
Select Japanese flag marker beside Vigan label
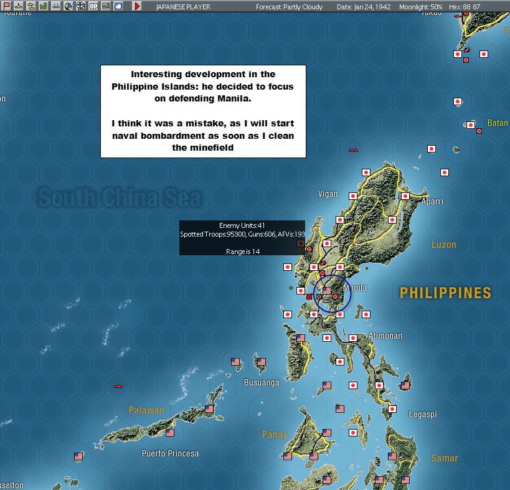pyautogui.click(x=353, y=196)
